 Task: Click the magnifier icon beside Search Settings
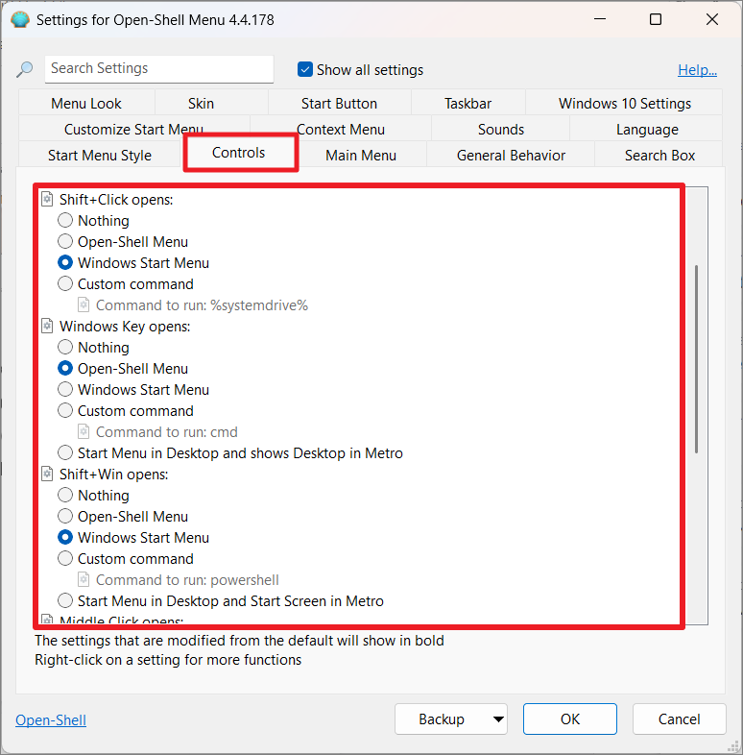point(25,69)
